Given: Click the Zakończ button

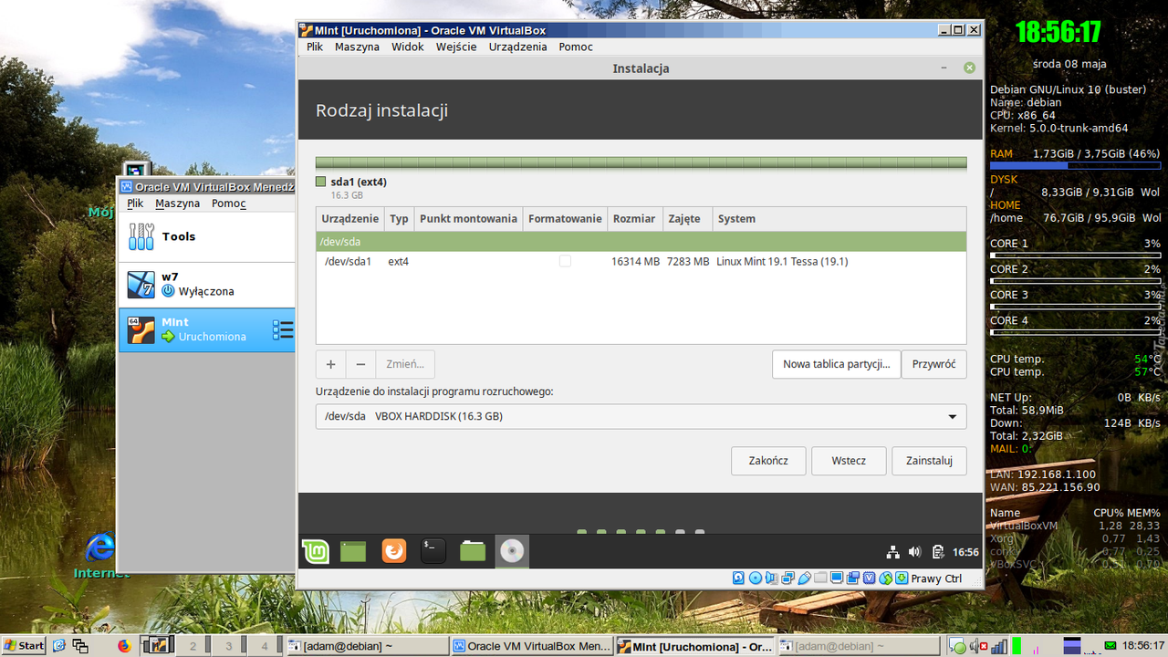Looking at the screenshot, I should coord(768,461).
